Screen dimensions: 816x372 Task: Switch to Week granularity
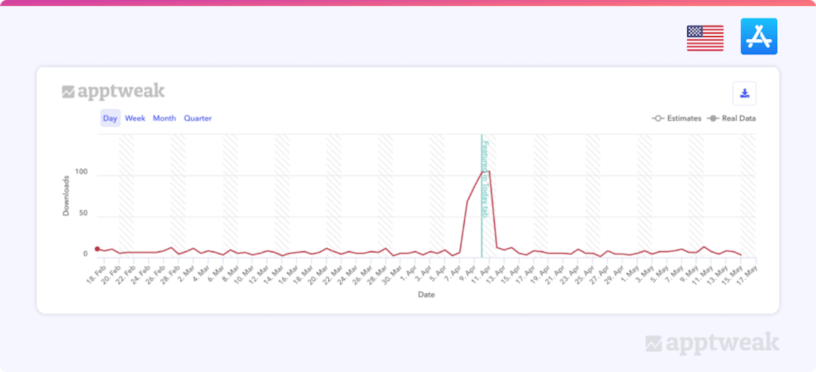pos(135,118)
